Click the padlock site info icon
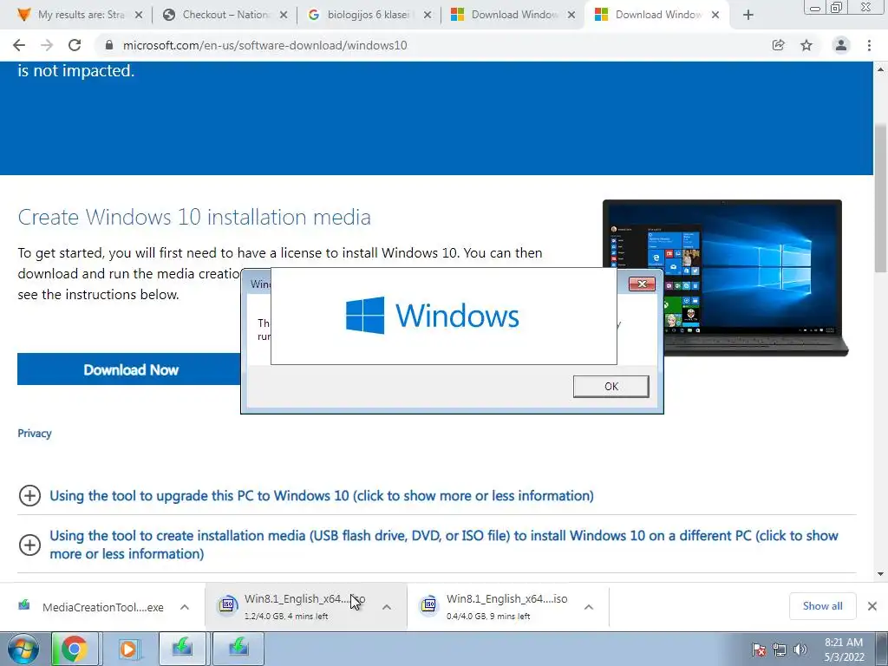Screen dimensions: 888x666 tap(109, 45)
